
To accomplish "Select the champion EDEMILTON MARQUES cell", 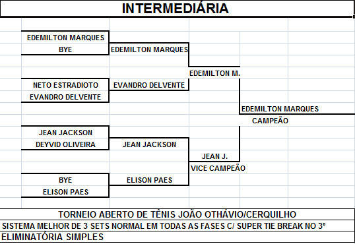I will tap(280, 109).
